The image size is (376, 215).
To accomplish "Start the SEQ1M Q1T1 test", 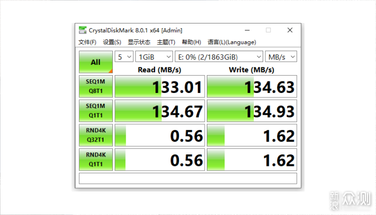I will [96, 111].
